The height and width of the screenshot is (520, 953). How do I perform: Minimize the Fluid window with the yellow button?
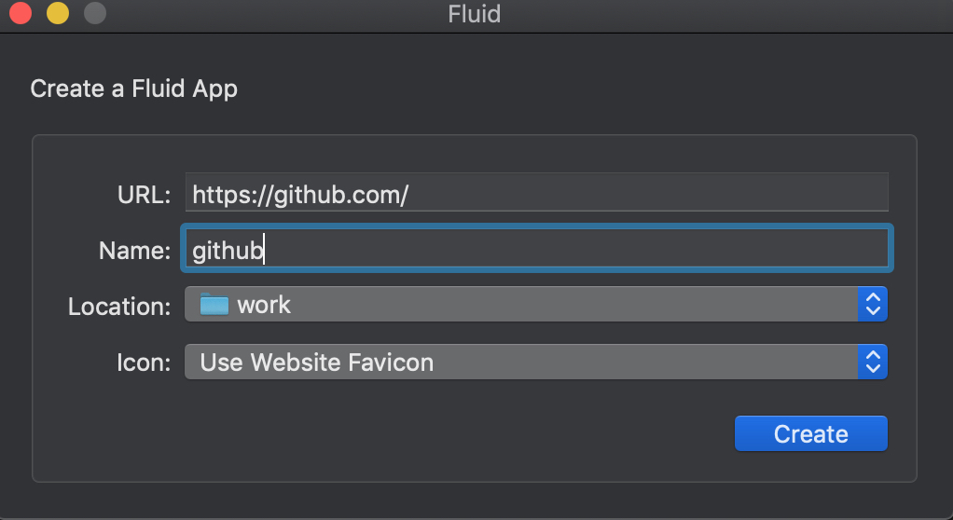tap(58, 13)
